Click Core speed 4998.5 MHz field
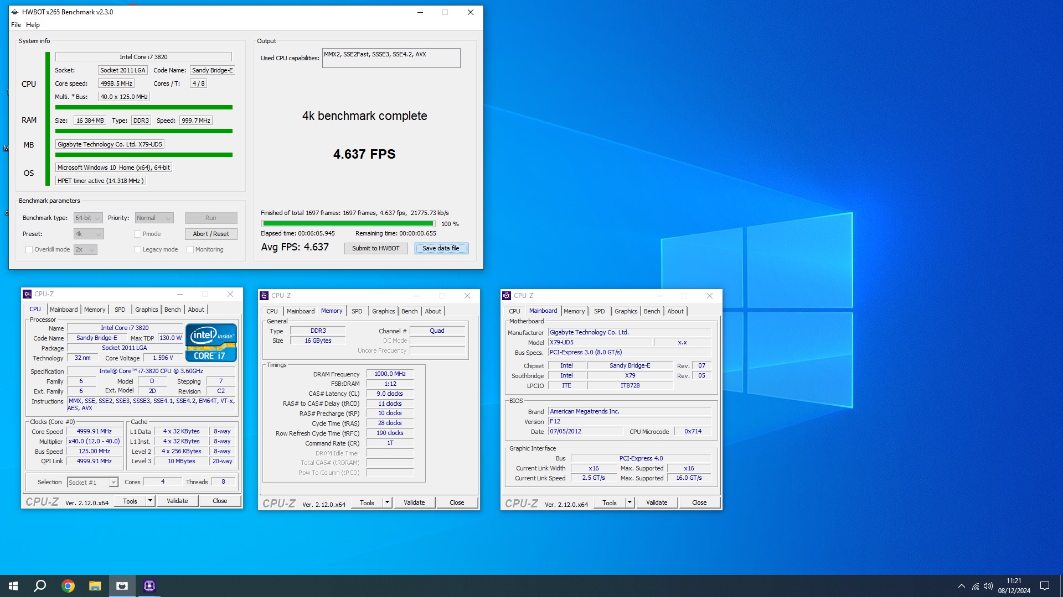The height and width of the screenshot is (597, 1063). 116,83
